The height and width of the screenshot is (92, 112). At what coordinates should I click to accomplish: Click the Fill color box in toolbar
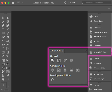(x=4, y=85)
